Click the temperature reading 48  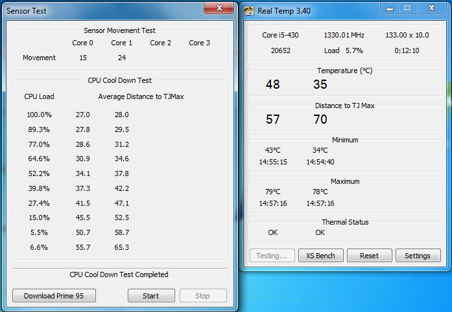pos(273,84)
